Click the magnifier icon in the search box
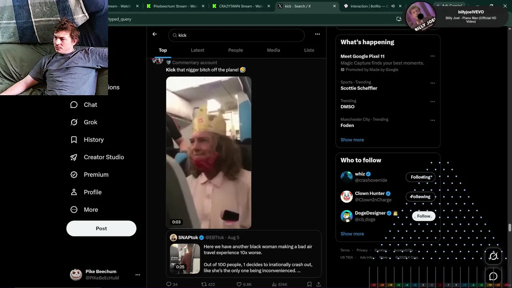This screenshot has width=512, height=288. tap(175, 35)
